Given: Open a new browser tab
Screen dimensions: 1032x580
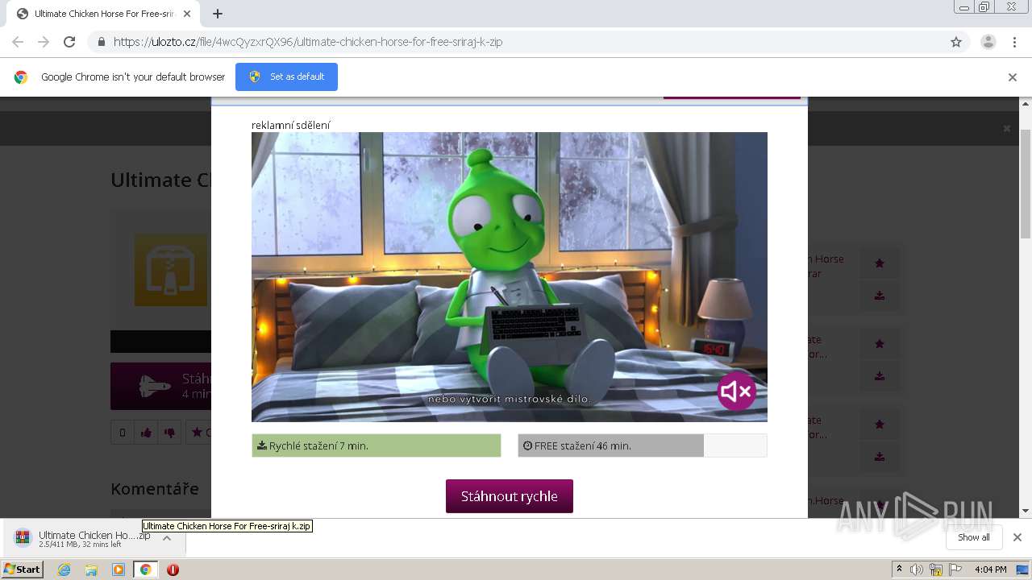Looking at the screenshot, I should click(x=218, y=14).
